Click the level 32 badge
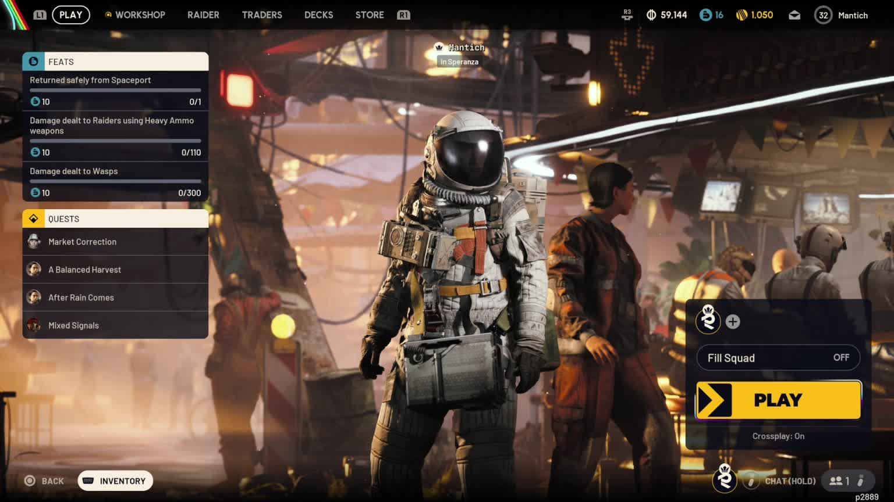The height and width of the screenshot is (502, 894). tap(823, 15)
